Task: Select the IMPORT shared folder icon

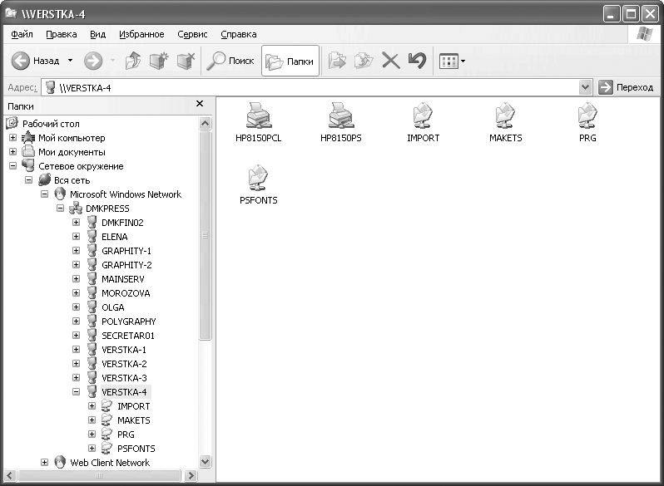Action: point(423,116)
